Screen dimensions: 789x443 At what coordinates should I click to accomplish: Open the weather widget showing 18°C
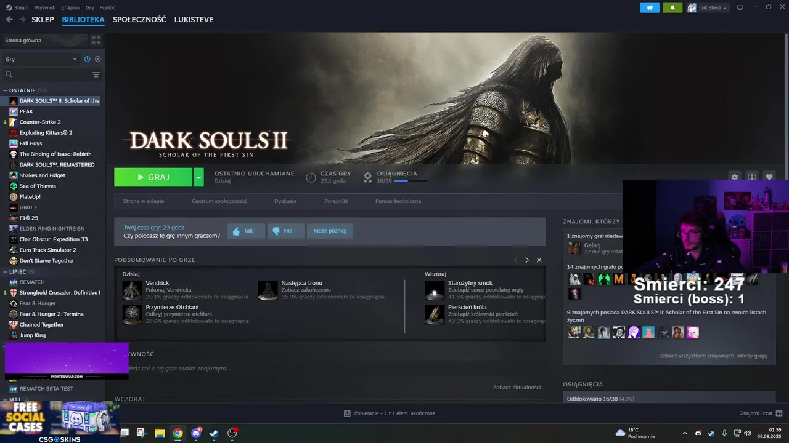pos(635,433)
